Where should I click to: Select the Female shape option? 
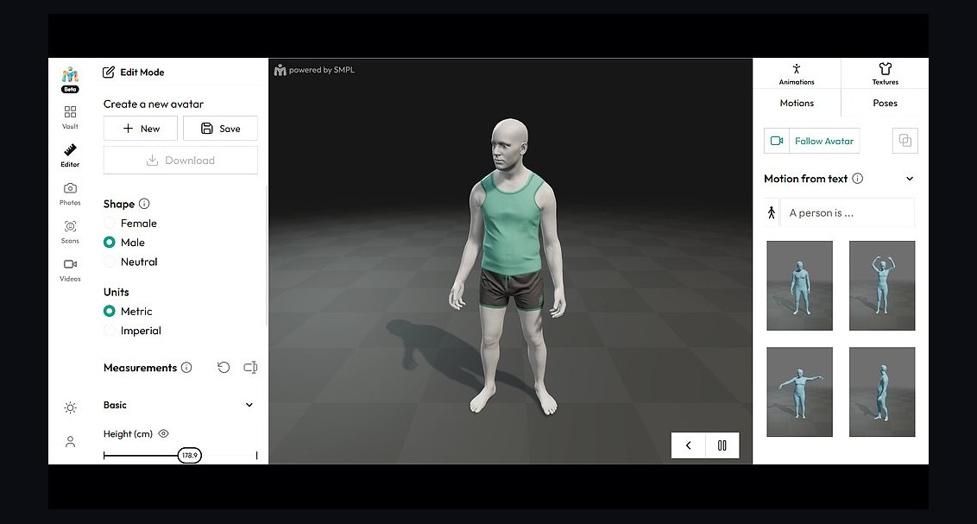130,223
